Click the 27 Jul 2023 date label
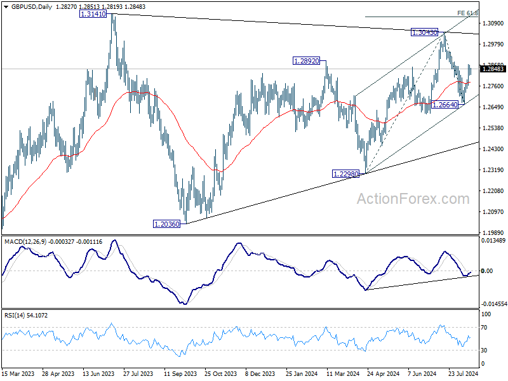This screenshot has width=508, height=381. [x=138, y=373]
